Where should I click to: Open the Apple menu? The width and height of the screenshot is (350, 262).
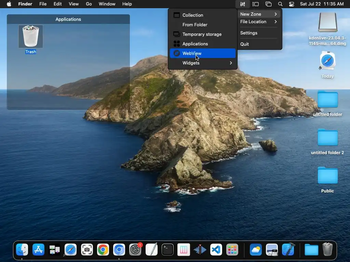pos(9,4)
